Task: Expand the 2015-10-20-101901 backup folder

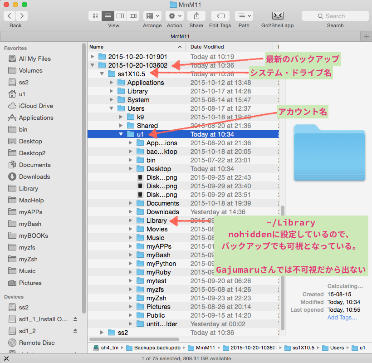Action: (93, 57)
